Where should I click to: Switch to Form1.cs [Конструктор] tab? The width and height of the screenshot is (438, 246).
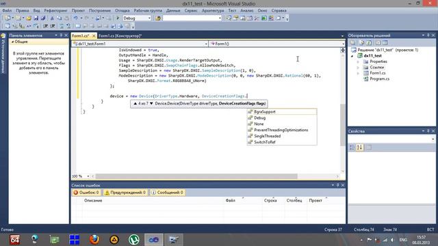(x=120, y=36)
